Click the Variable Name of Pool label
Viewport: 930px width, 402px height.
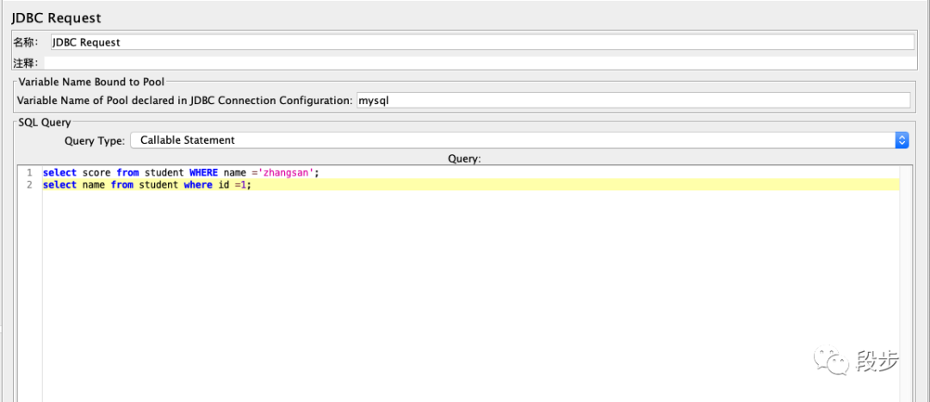pyautogui.click(x=185, y=101)
